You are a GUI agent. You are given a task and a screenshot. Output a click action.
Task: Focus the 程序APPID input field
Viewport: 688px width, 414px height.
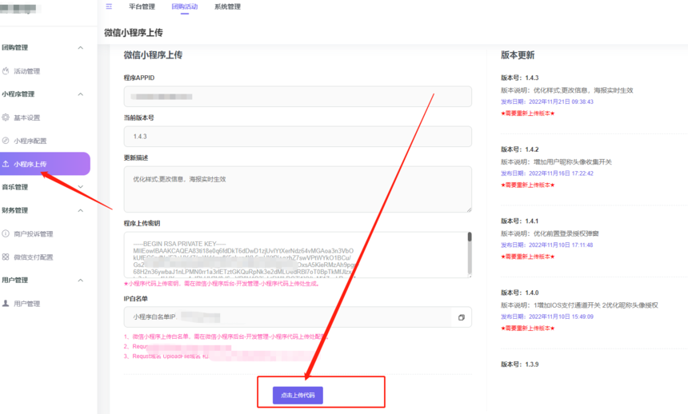(298, 97)
